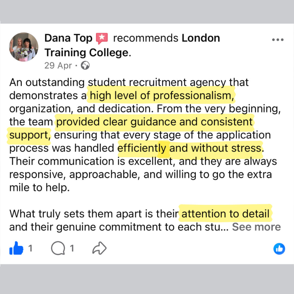Click the blue thumbs-up Like icon
This screenshot has width=294, height=294.
[x=16, y=248]
